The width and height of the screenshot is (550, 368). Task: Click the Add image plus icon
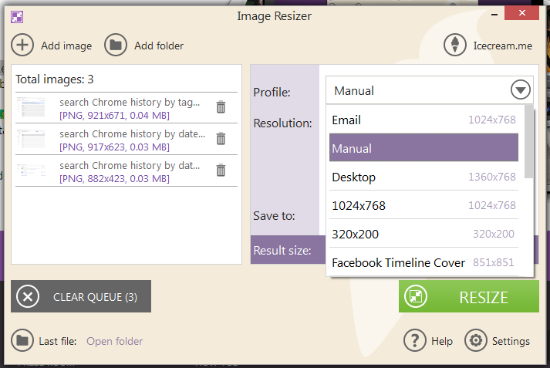[22, 46]
